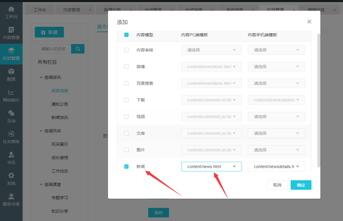Close the 内容管理 tab
This screenshot has height=221, width=343.
(x=90, y=10)
